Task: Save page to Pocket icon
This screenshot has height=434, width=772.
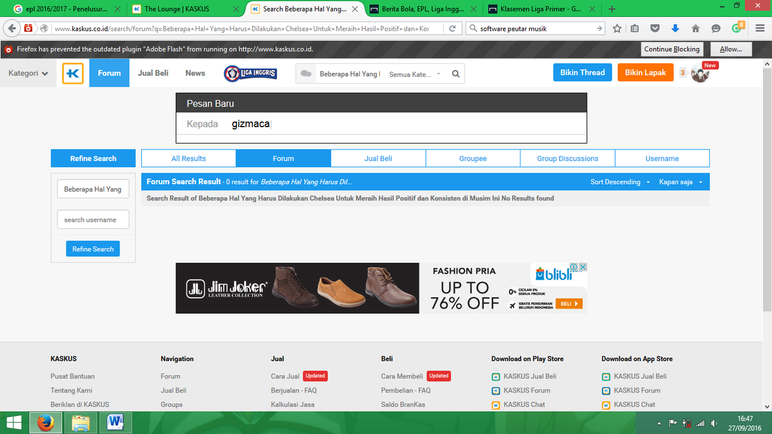Action: point(655,28)
